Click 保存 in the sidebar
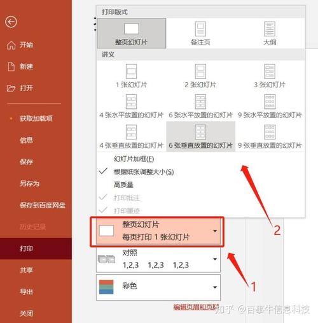 click(26, 162)
